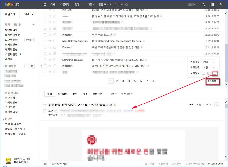228x167 pixels.
Task: Choose the list-only view mode icon
Action: [x=204, y=73]
